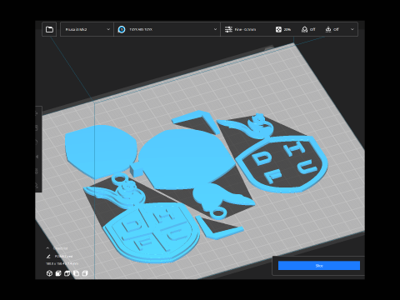Switch to front view cube icon
Viewport: 400px width, 300px height.
click(58, 273)
